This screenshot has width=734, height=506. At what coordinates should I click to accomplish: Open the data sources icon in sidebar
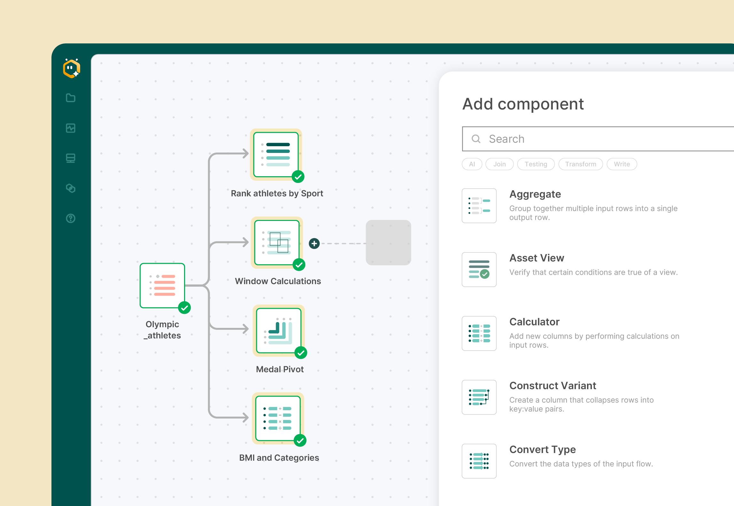pyautogui.click(x=71, y=158)
